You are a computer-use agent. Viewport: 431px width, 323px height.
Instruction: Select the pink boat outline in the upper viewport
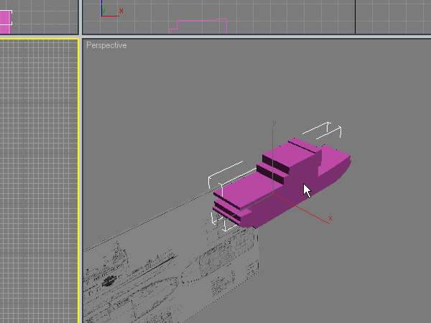pyautogui.click(x=198, y=26)
